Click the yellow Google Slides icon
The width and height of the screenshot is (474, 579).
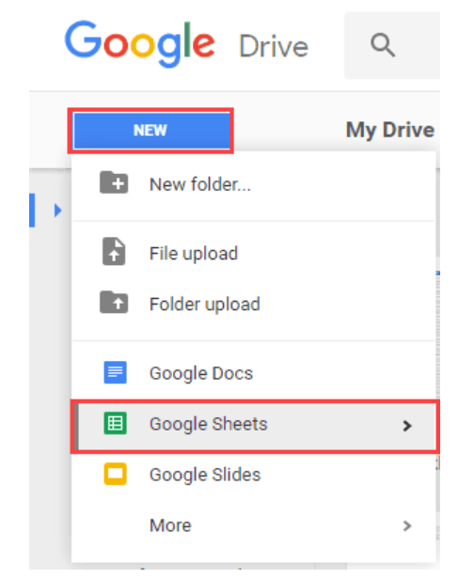tap(115, 474)
